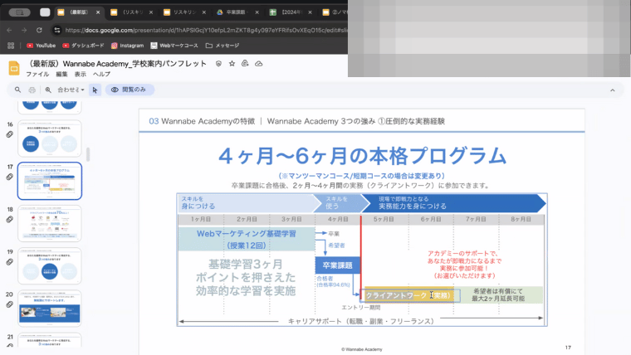This screenshot has height=355, width=631.
Task: Switch to the 【2024年 spreadsheet tab
Action: [291, 12]
